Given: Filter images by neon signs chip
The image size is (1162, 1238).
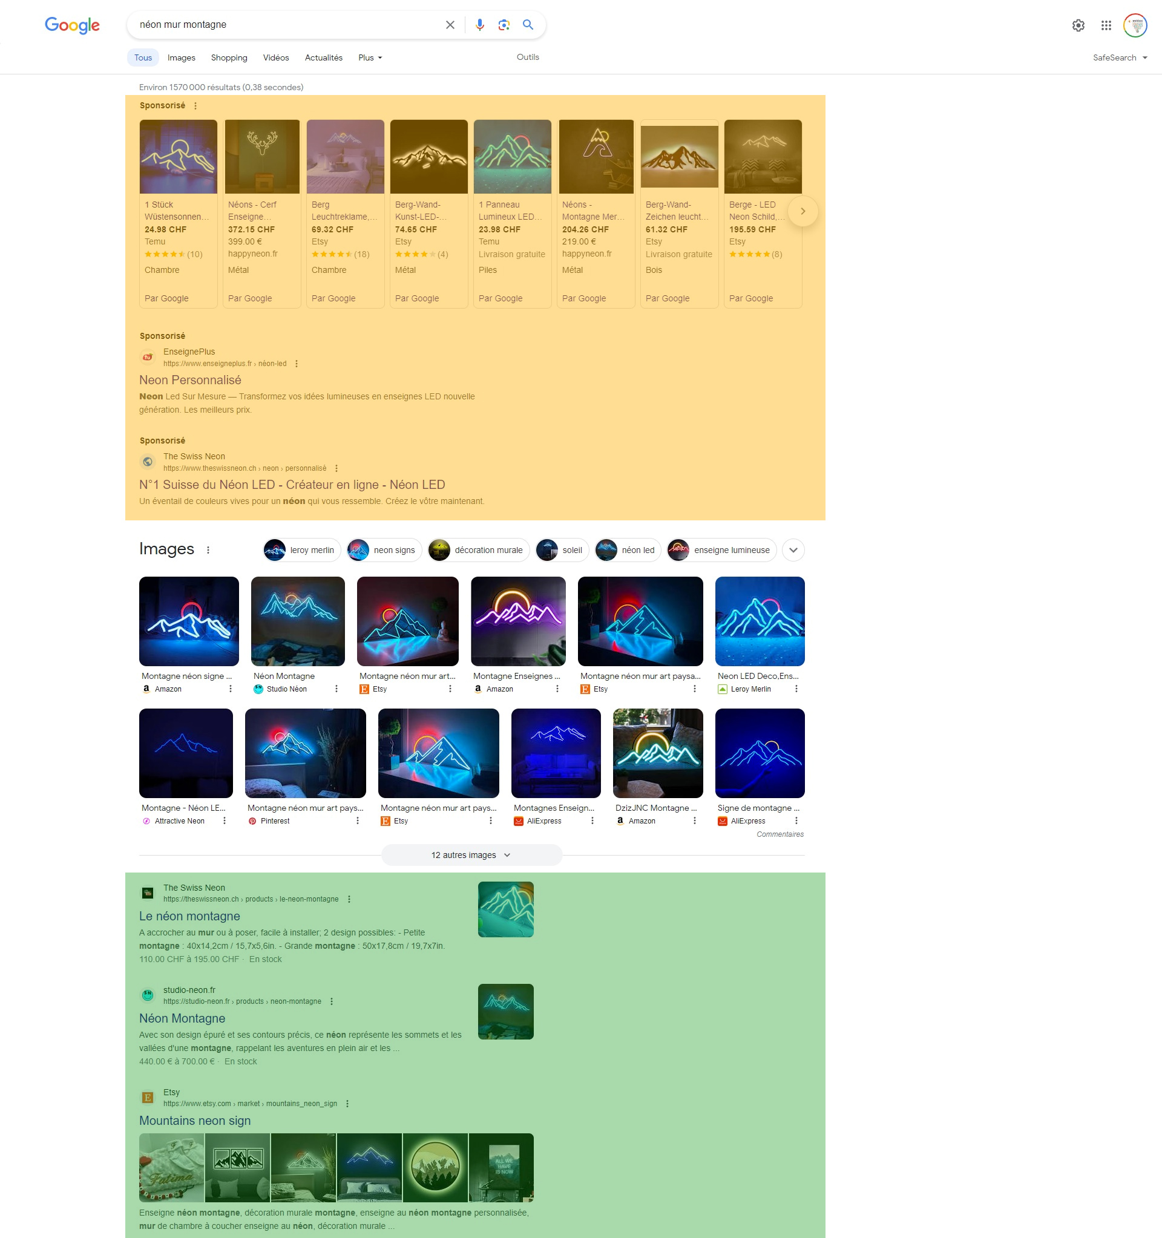Looking at the screenshot, I should tap(384, 550).
